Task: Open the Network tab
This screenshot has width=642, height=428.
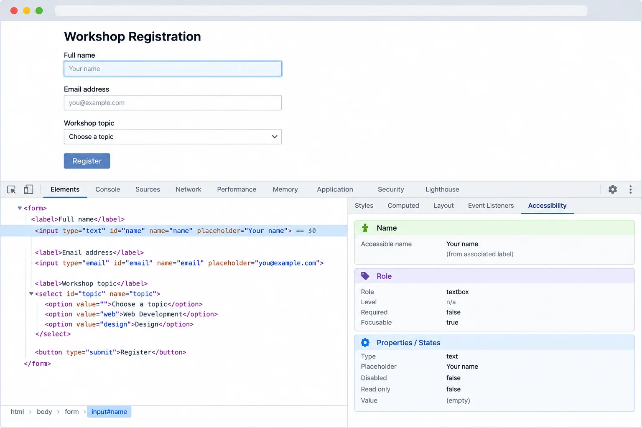Action: (x=189, y=189)
